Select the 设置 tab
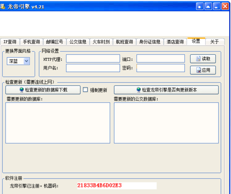The image size is (231, 194). coord(196,41)
